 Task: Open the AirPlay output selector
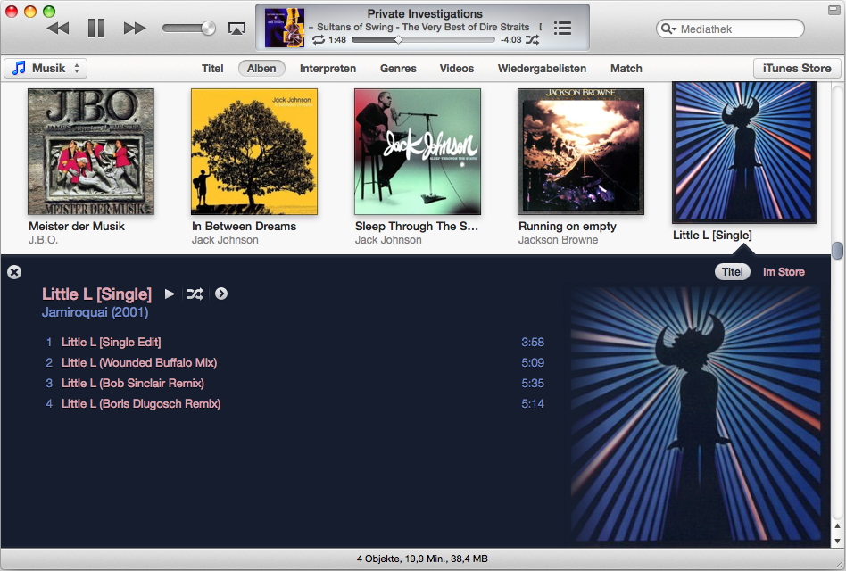(236, 29)
